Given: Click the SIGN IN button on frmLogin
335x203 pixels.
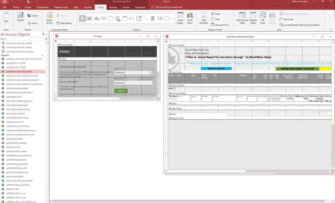Looking at the screenshot, I should pyautogui.click(x=121, y=91).
